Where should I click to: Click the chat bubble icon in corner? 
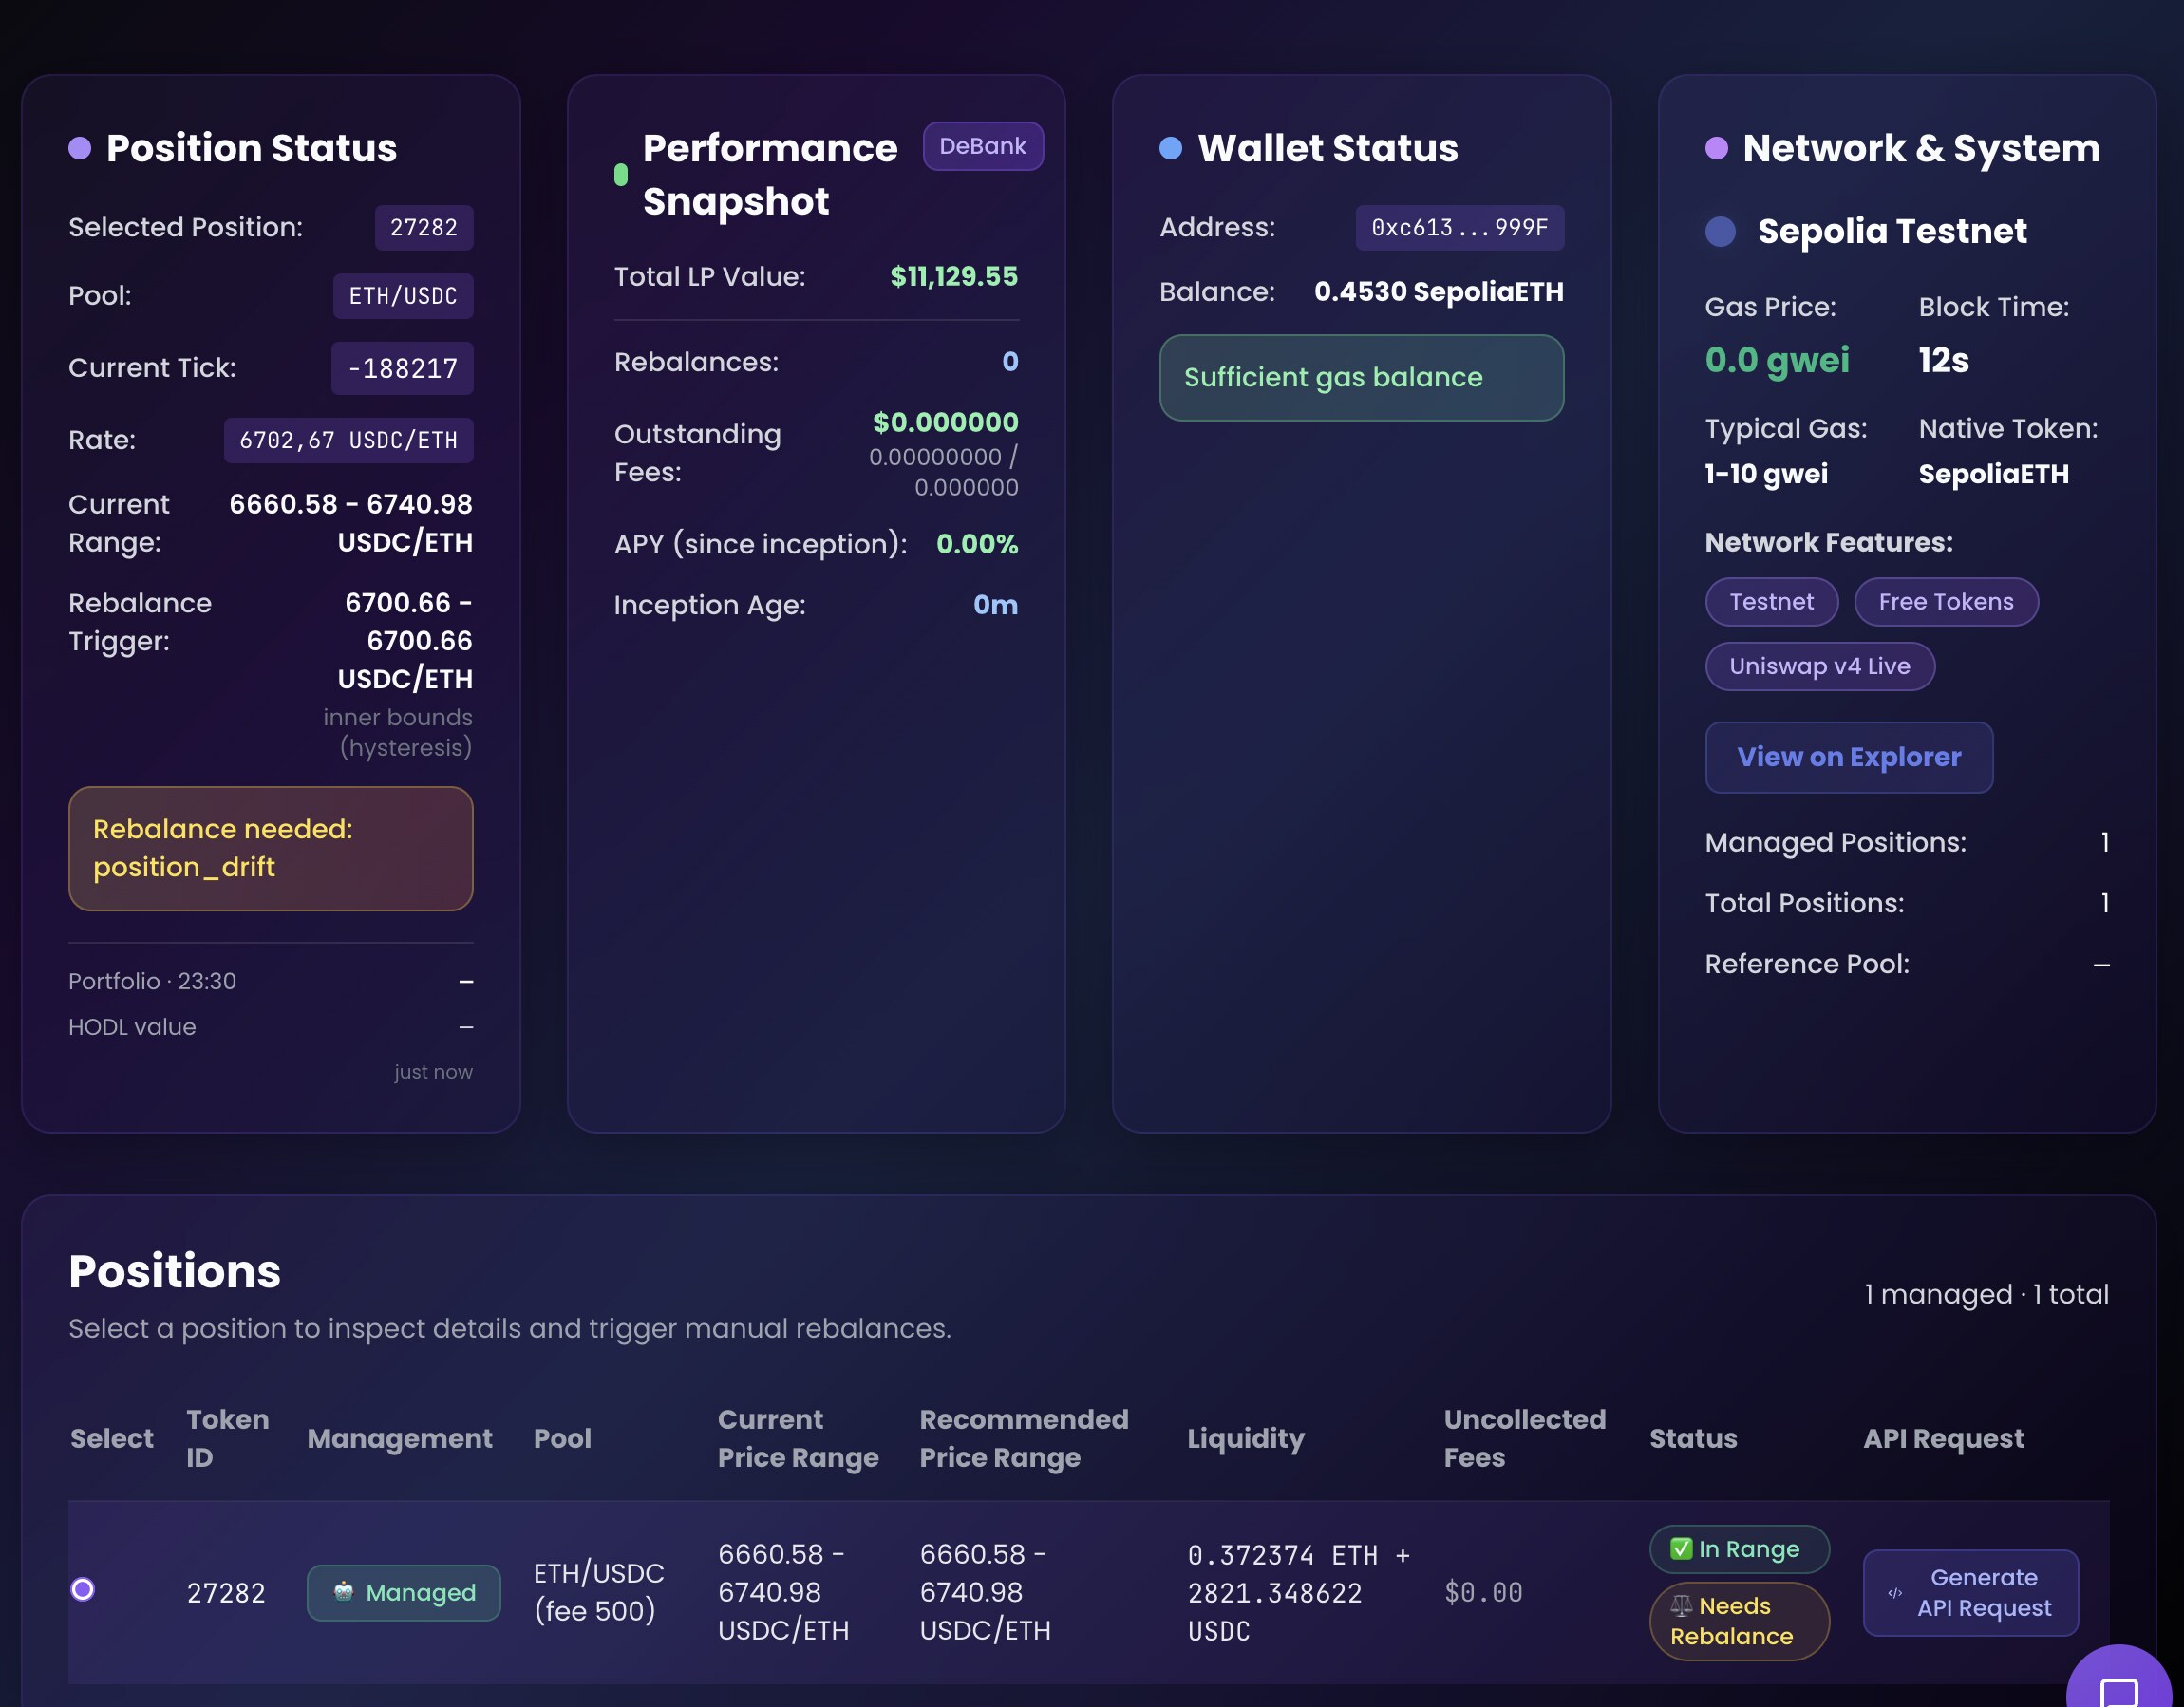[x=2119, y=1692]
